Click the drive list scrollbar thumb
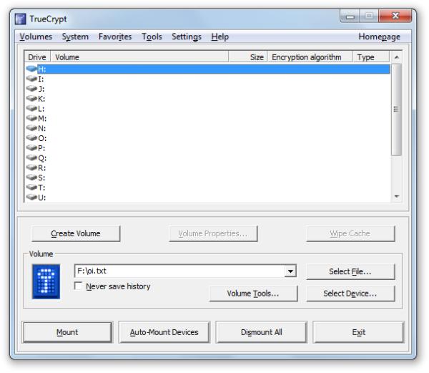 pos(396,110)
